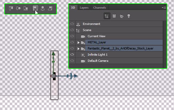
Task: Filter 3D panel by Lights
Action: point(128,16)
